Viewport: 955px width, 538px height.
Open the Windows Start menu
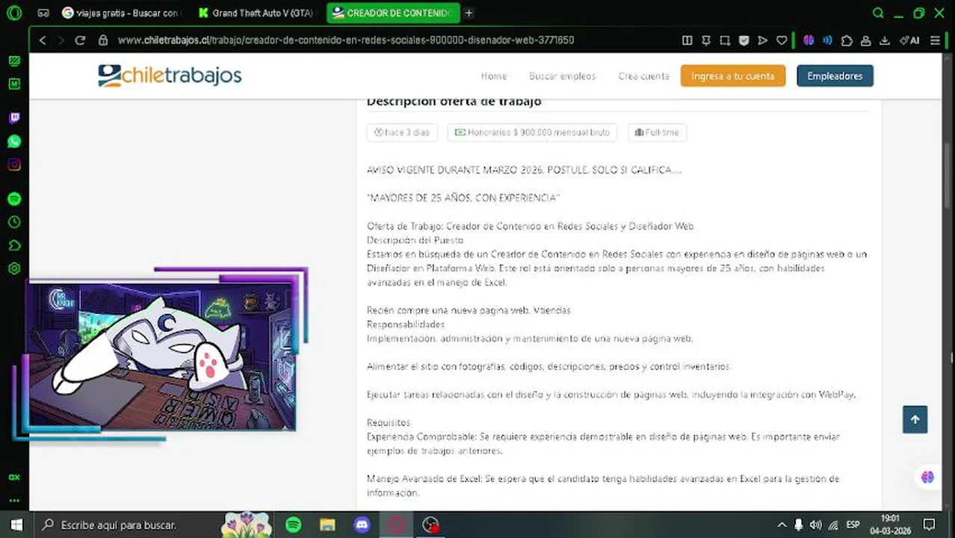click(x=16, y=525)
